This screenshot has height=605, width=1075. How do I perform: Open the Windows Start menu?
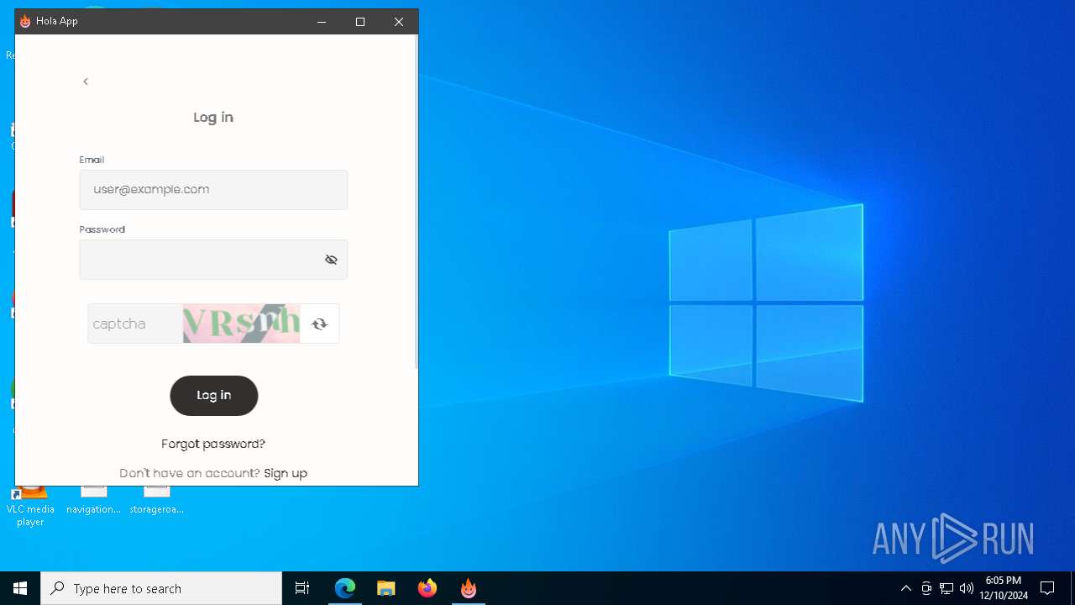point(20,588)
